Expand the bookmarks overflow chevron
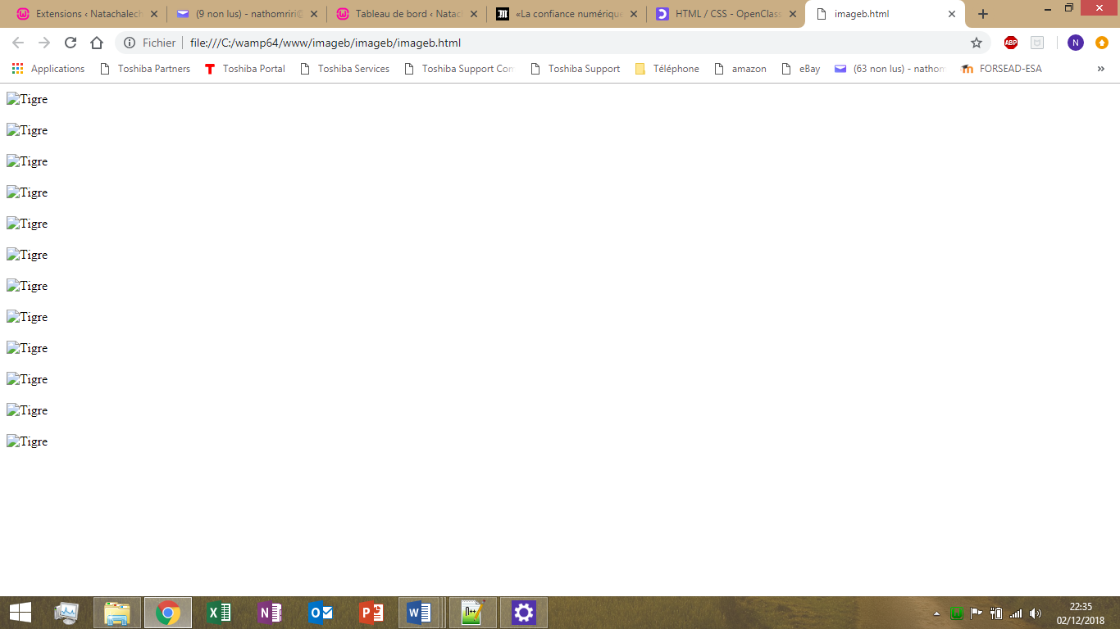This screenshot has height=629, width=1120. (1101, 69)
